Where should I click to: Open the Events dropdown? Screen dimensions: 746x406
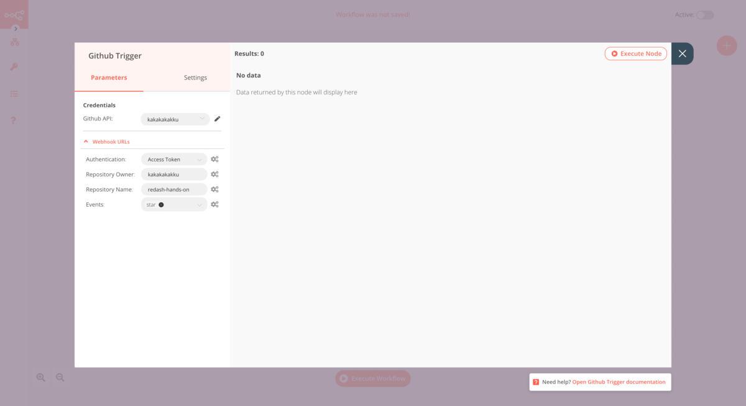coord(174,204)
